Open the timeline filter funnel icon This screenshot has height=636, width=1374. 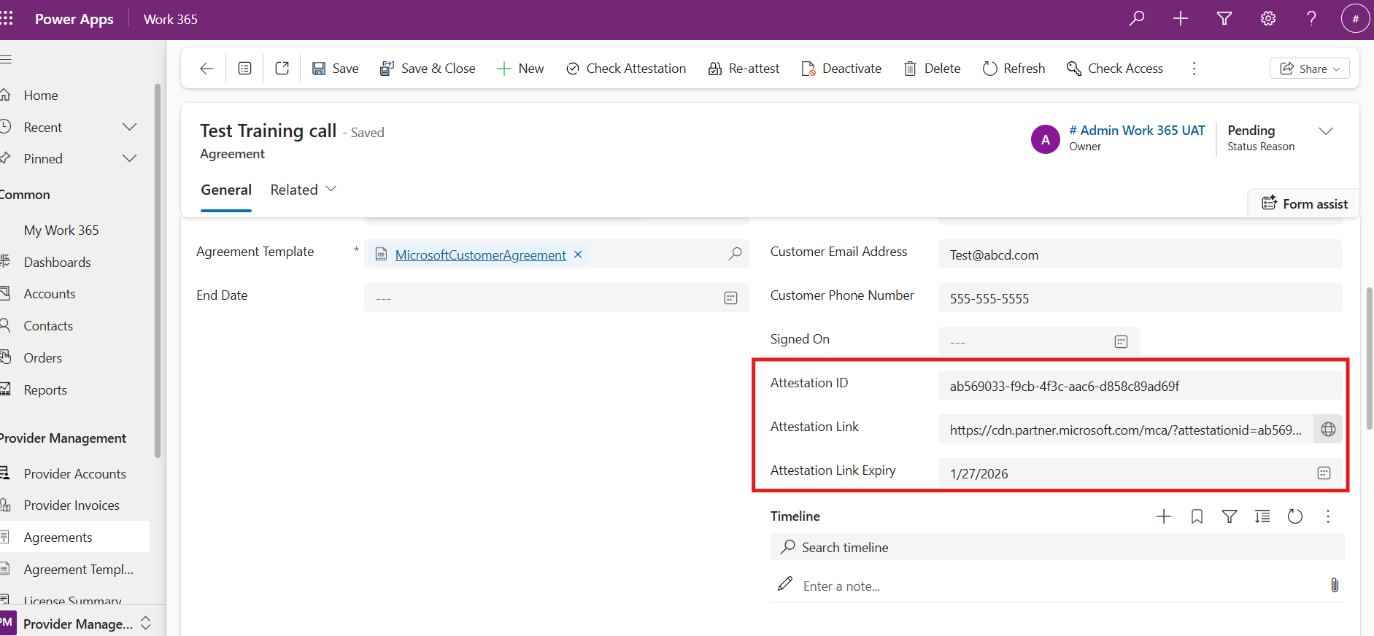1230,516
